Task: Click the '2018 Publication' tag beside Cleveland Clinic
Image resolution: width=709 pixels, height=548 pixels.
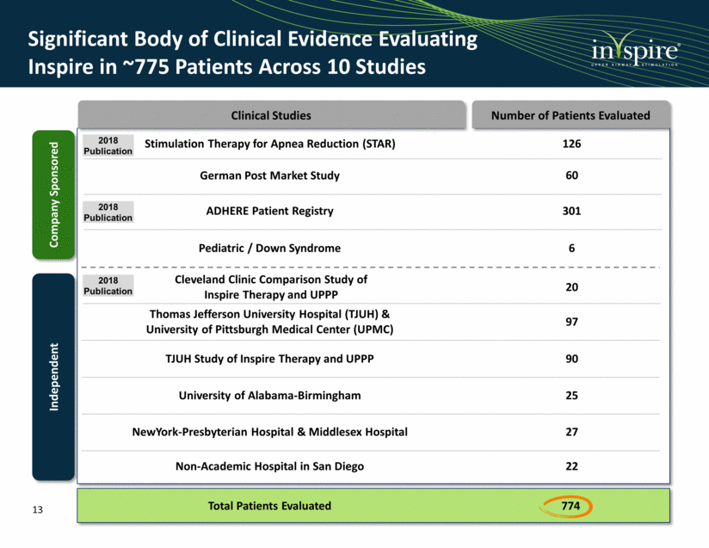Action: [108, 286]
